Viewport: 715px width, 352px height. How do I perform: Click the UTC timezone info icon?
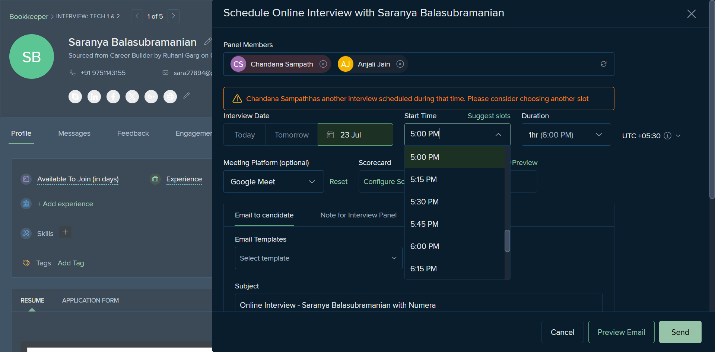coord(668,136)
